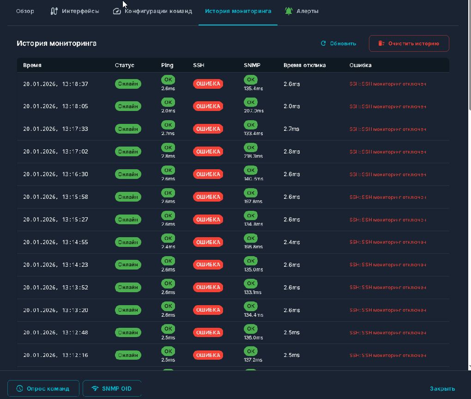Click the signal icon in SNMP OID

pyautogui.click(x=95, y=388)
